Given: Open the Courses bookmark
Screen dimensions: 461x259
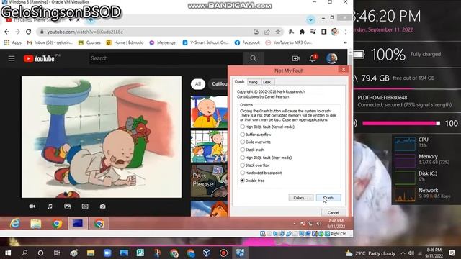Looking at the screenshot, I should click(89, 42).
